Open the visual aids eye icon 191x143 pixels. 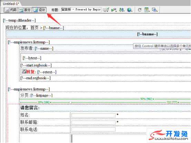pos(154,10)
